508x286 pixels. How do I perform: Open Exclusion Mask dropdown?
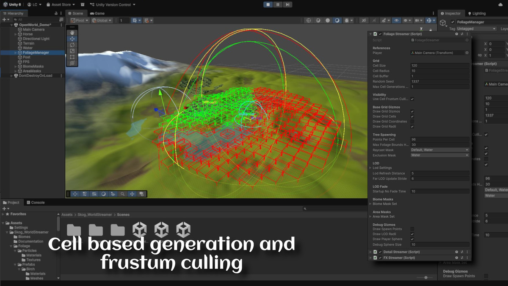tap(440, 155)
